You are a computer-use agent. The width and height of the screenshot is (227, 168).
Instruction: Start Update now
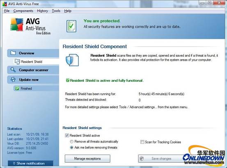[33, 80]
